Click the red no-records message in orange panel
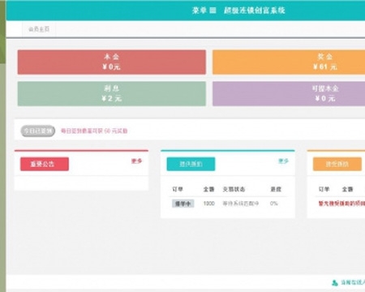The width and height of the screenshot is (365, 292). pyautogui.click(x=341, y=204)
